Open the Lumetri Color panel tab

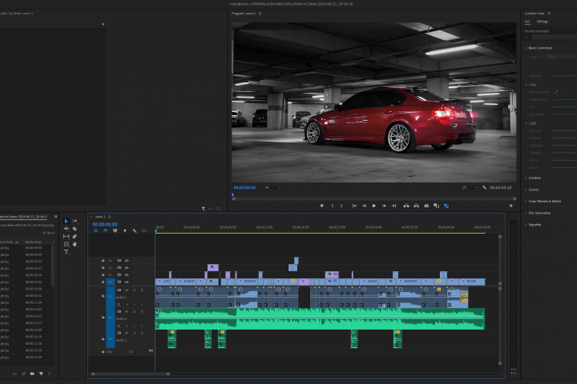(x=535, y=14)
